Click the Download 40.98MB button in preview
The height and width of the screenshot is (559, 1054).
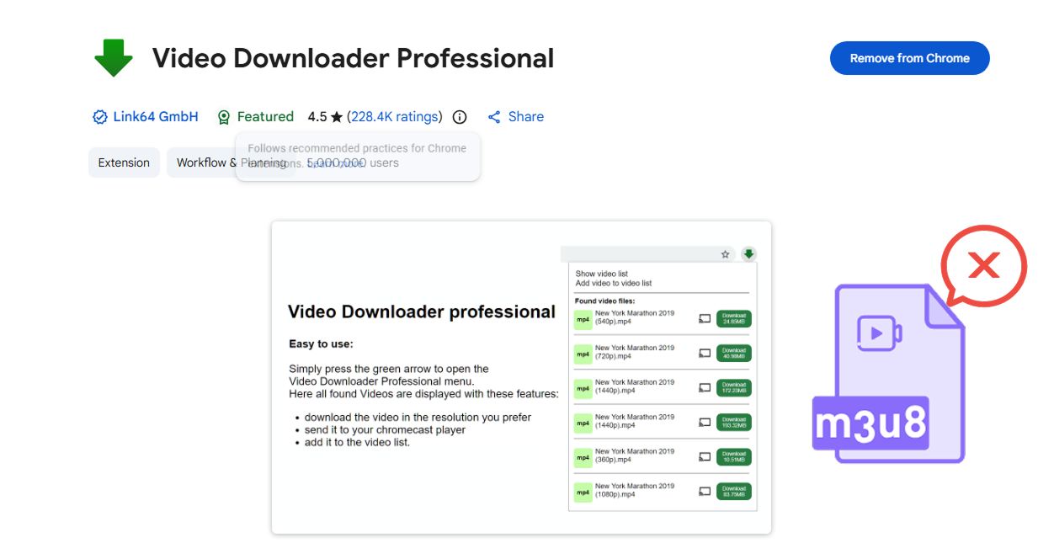coord(734,354)
